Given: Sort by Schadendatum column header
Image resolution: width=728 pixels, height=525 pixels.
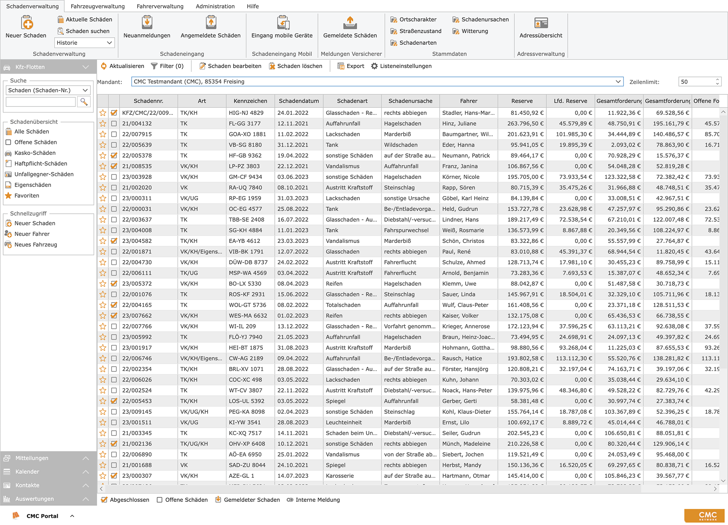Looking at the screenshot, I should pyautogui.click(x=299, y=101).
